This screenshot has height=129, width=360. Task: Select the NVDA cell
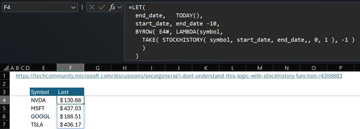(x=43, y=100)
